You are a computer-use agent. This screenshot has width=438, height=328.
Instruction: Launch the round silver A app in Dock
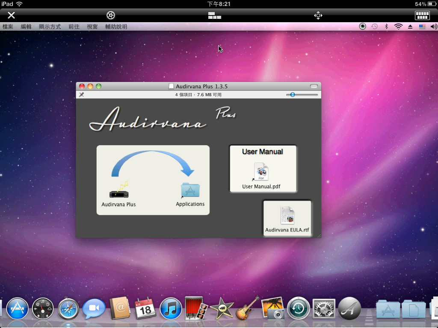(349, 308)
